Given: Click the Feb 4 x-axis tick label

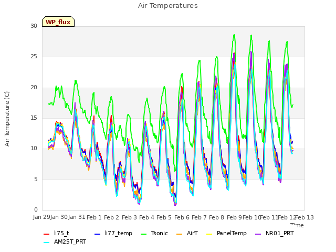Looking at the screenshot, I should click(147, 217).
